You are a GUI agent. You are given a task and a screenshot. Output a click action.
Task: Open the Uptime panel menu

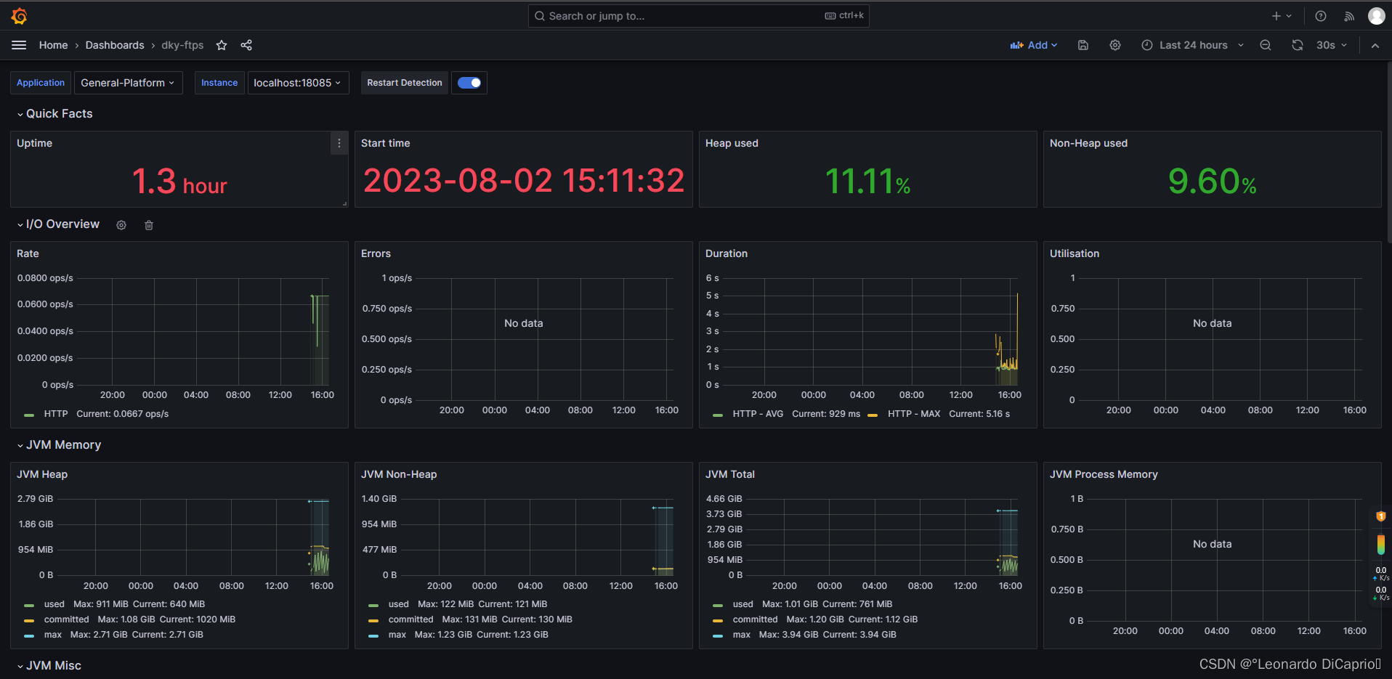(339, 143)
